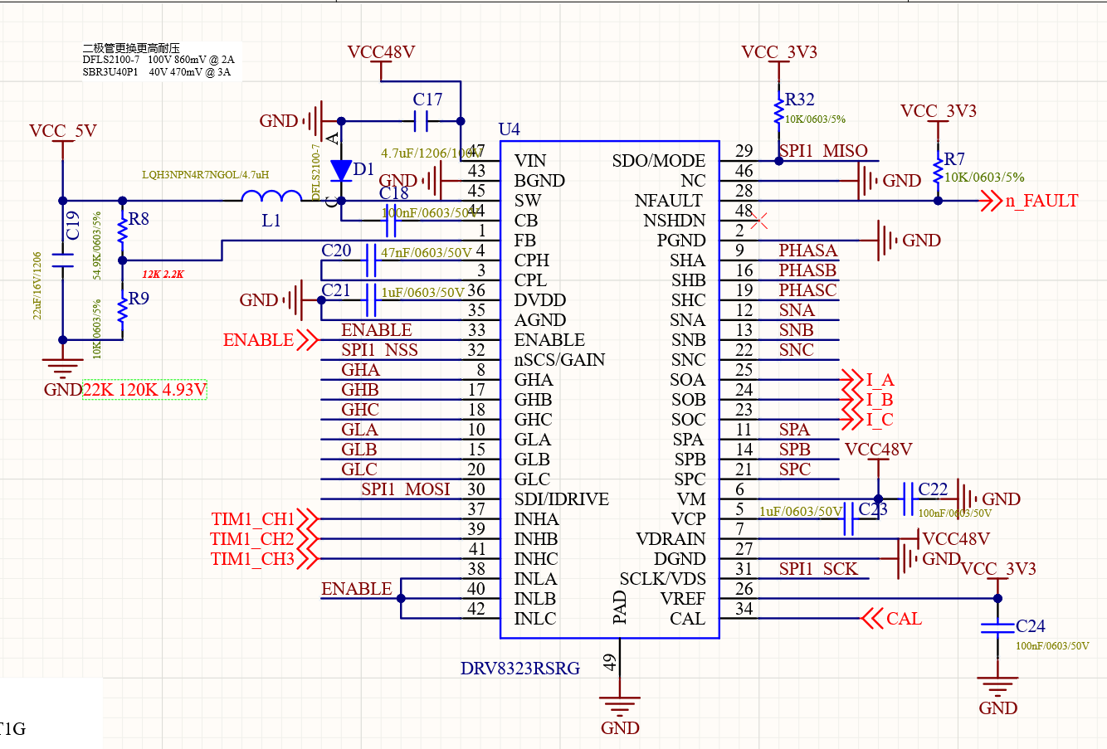The image size is (1107, 749).
Task: Select the SPI1_MOSI net label
Action: (406, 489)
